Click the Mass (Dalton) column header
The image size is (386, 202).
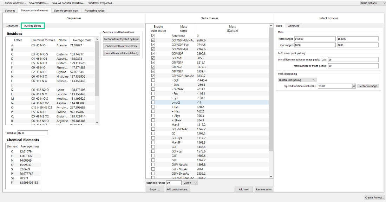pos(233,28)
